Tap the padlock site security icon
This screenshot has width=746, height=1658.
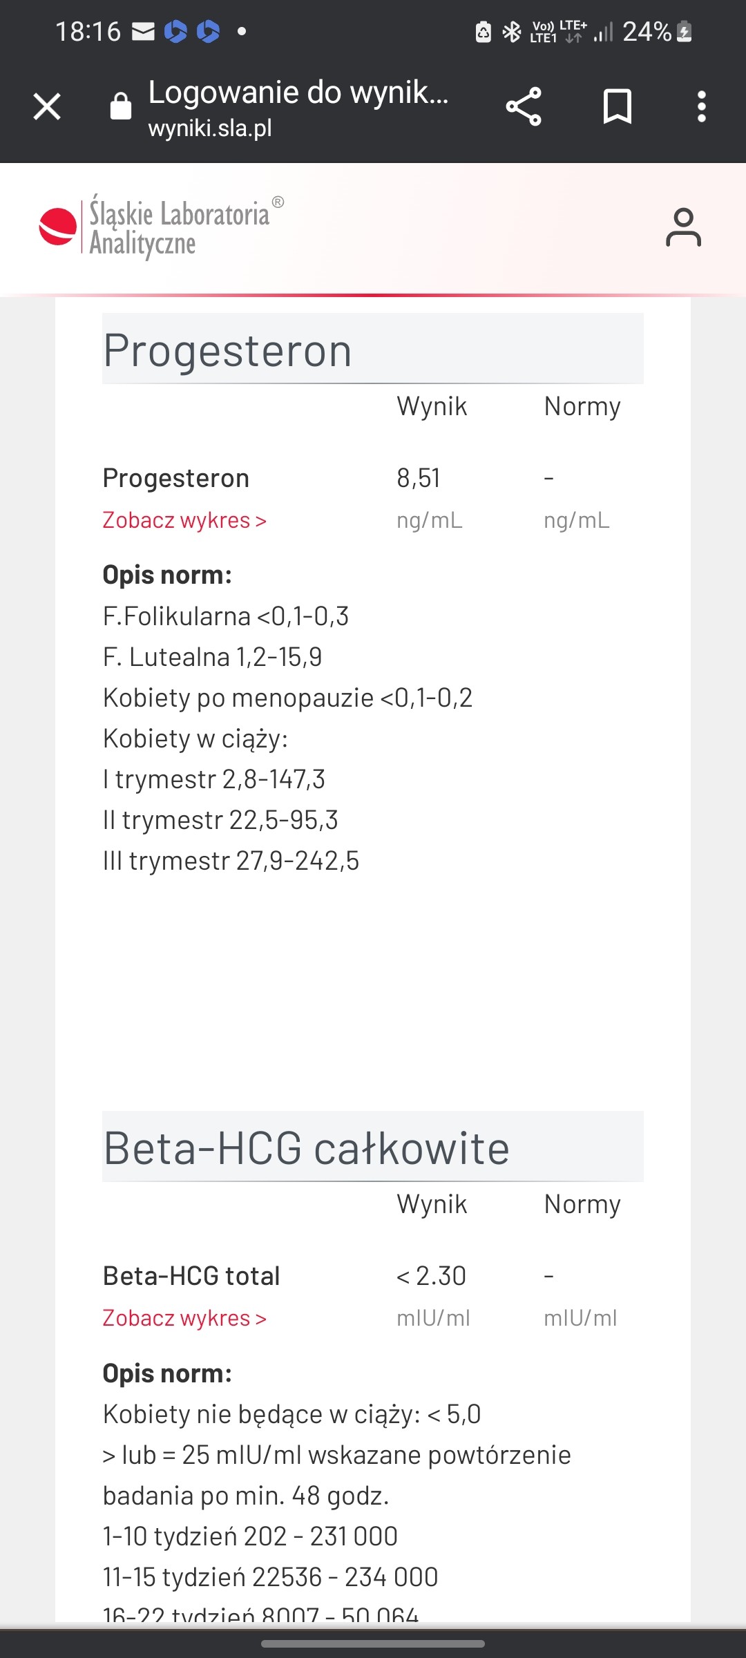click(x=121, y=106)
